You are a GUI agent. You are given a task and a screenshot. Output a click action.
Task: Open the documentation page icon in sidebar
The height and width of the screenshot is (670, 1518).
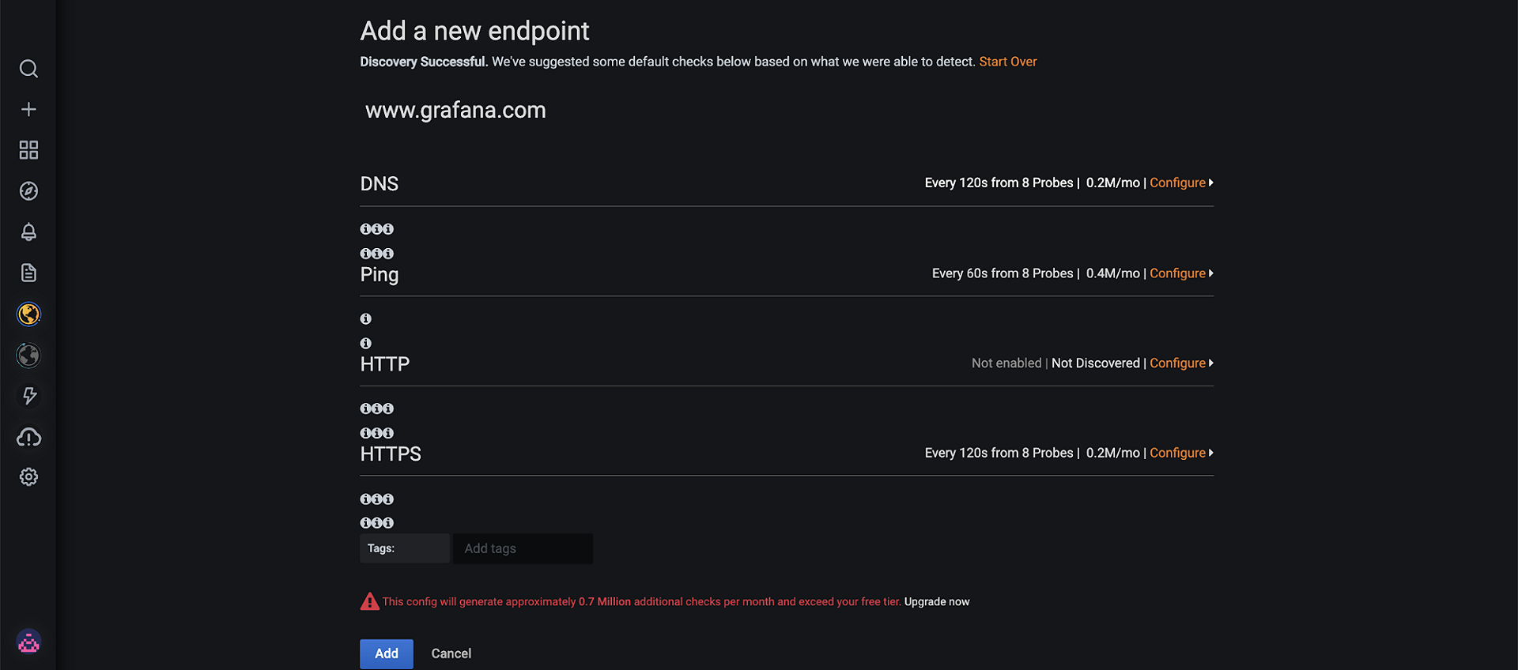point(28,273)
